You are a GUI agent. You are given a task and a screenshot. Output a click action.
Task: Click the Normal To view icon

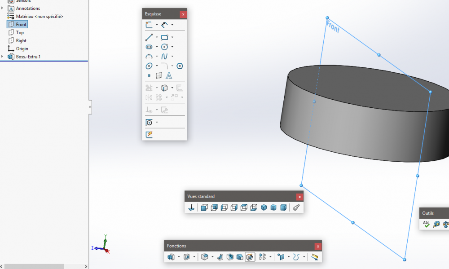[x=192, y=207]
